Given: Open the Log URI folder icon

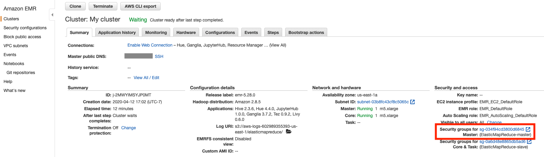Looking at the screenshot, I should 289,132.
